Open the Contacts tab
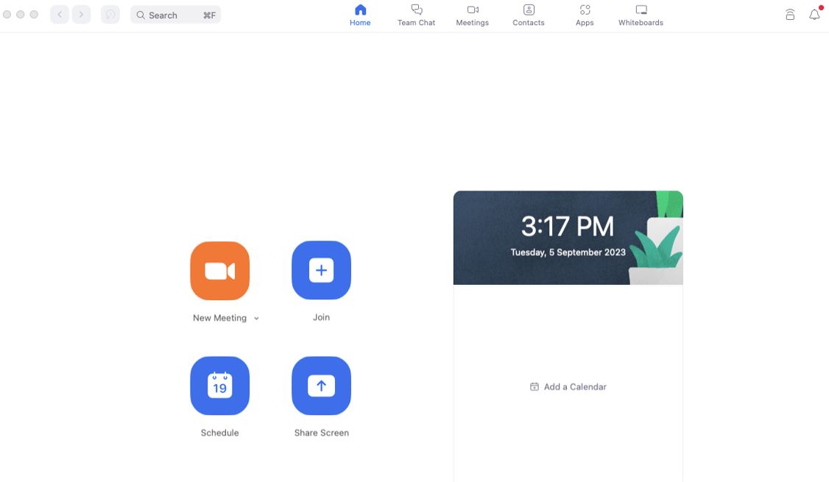829x482 pixels. coord(529,15)
